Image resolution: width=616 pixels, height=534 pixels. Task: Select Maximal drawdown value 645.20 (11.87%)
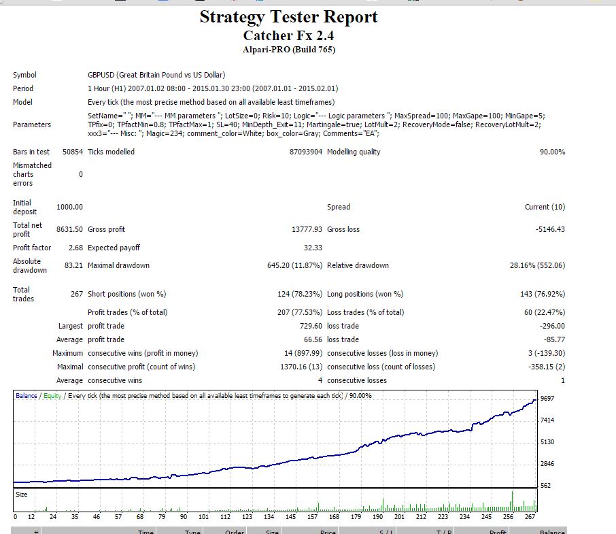tap(294, 265)
